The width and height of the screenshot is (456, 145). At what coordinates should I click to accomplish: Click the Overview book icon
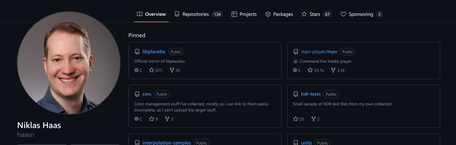140,14
